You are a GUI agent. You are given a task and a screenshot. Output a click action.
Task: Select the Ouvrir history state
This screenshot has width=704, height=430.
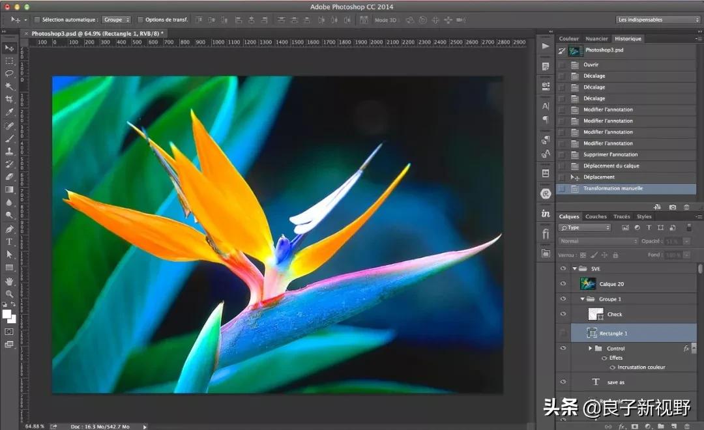[591, 64]
